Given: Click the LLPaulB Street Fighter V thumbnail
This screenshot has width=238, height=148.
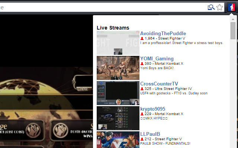Looking at the screenshot, I should 118,140.
